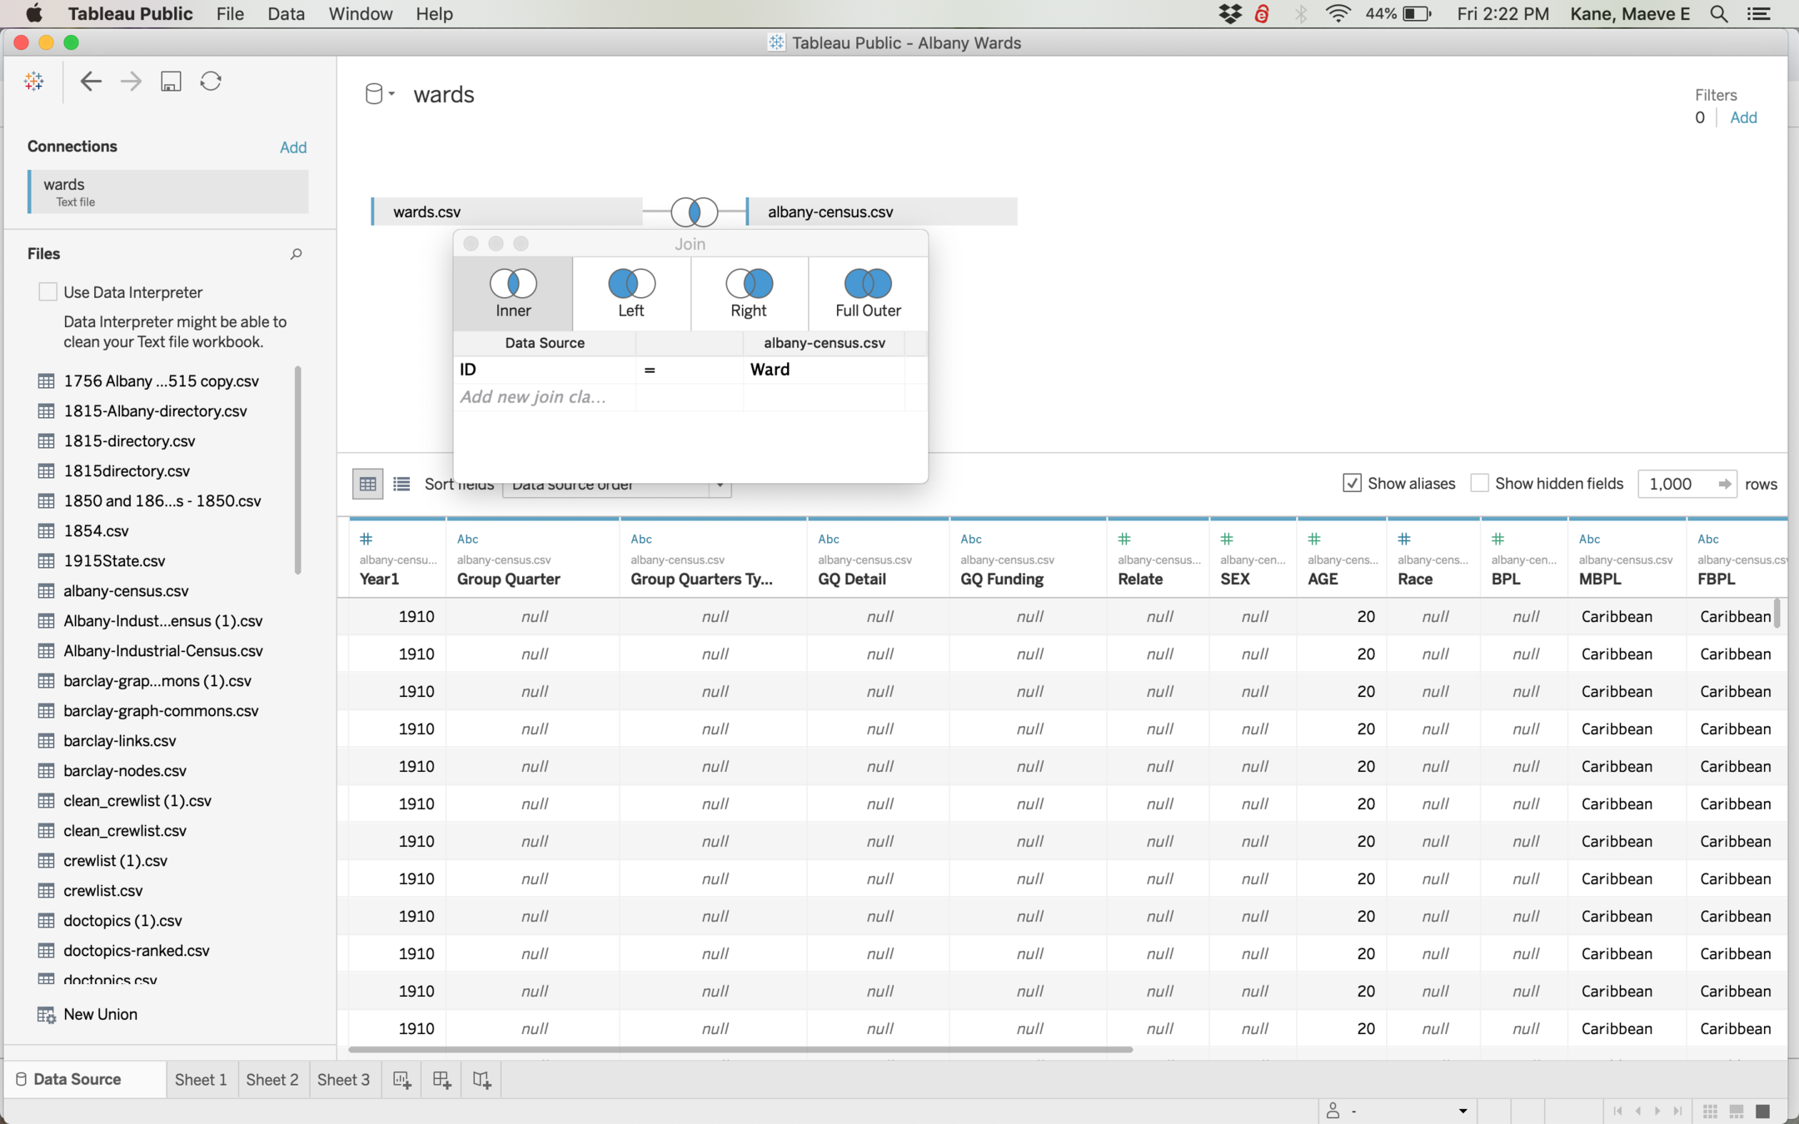Click the new worksheet icon
Viewport: 1799px width, 1124px height.
point(402,1080)
